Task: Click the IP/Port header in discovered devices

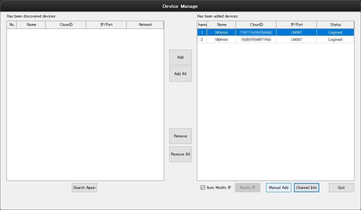Action: pos(106,25)
